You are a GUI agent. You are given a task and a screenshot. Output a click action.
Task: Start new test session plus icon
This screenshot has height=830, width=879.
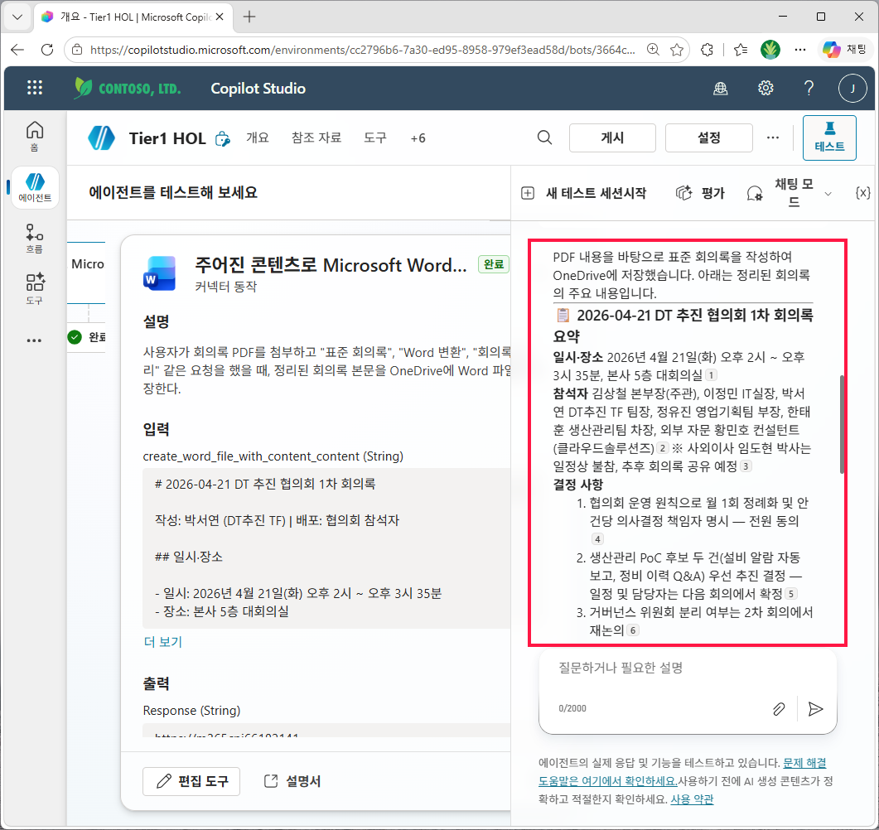coord(528,193)
